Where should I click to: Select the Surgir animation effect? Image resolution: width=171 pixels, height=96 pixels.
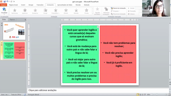(x=45, y=11)
